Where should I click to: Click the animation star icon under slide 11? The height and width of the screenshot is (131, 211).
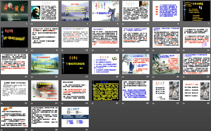pyautogui.click(x=93, y=50)
